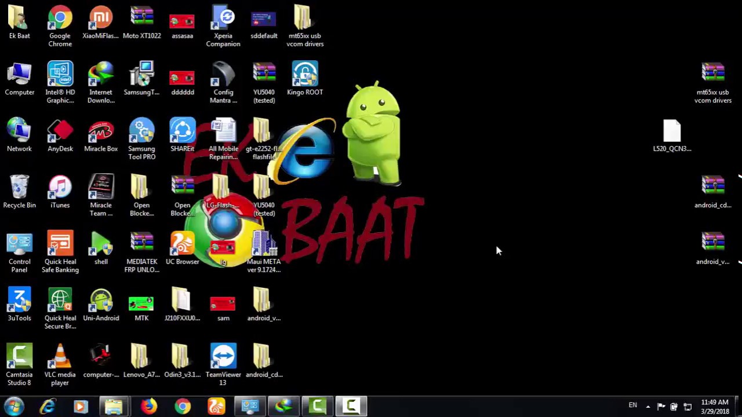Select the Moto XT1022 archive icon
The width and height of the screenshot is (742, 417).
point(141,23)
